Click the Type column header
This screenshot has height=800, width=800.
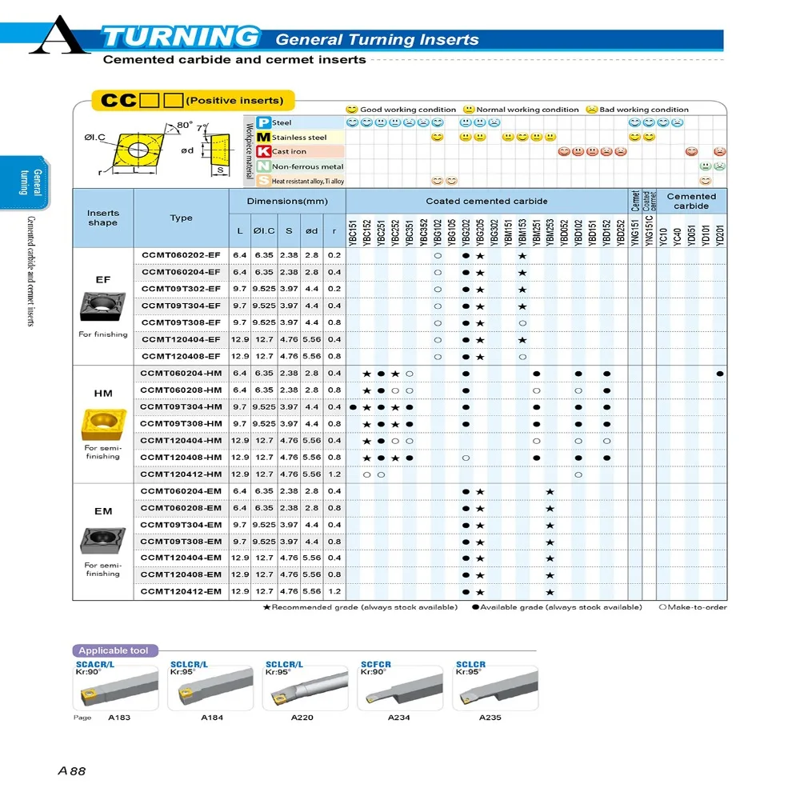click(x=181, y=218)
